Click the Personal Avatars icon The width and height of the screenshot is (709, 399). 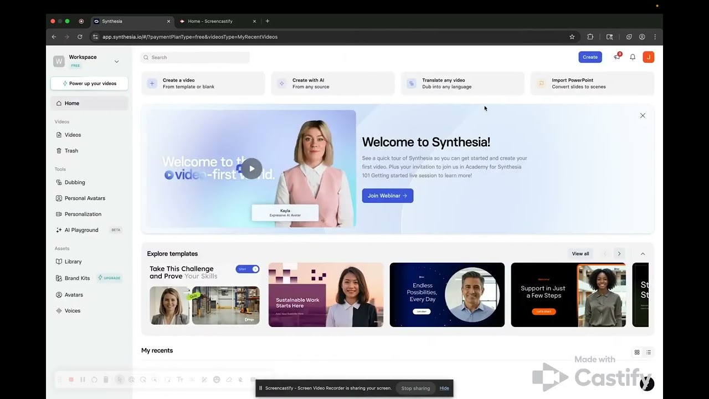point(59,198)
